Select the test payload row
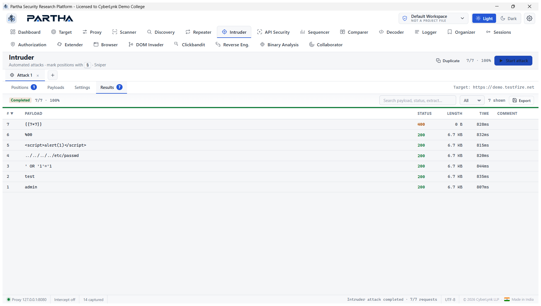Image resolution: width=541 pixels, height=306 pixels. (x=270, y=177)
